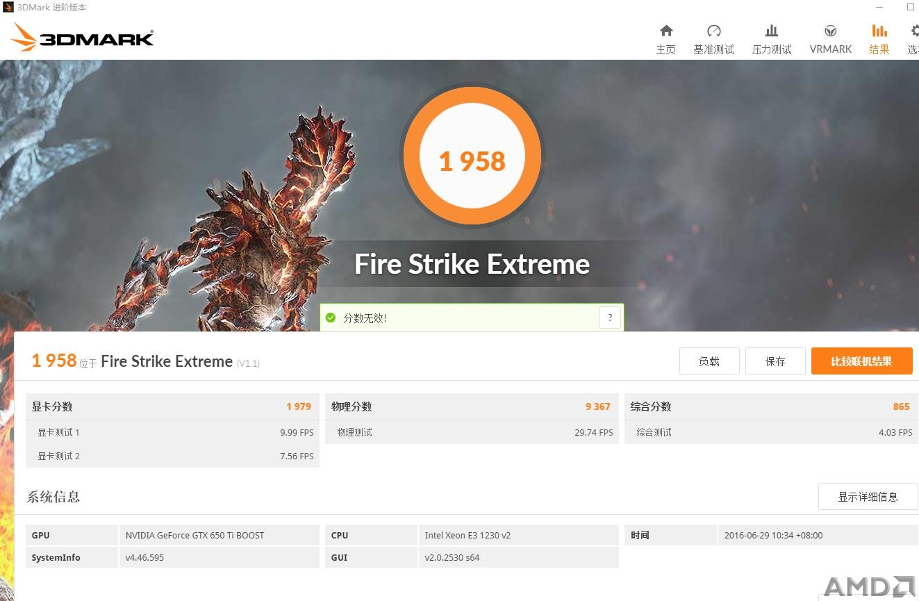
Task: Click the SystemInfo label cell
Action: [72, 557]
